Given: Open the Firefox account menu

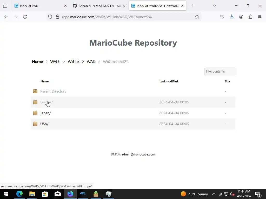Looking at the screenshot, I should point(241,17).
